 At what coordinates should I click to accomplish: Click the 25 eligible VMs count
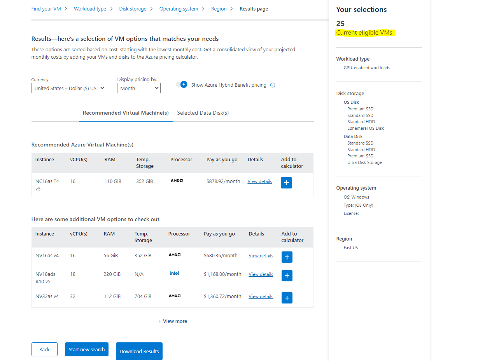tap(340, 23)
